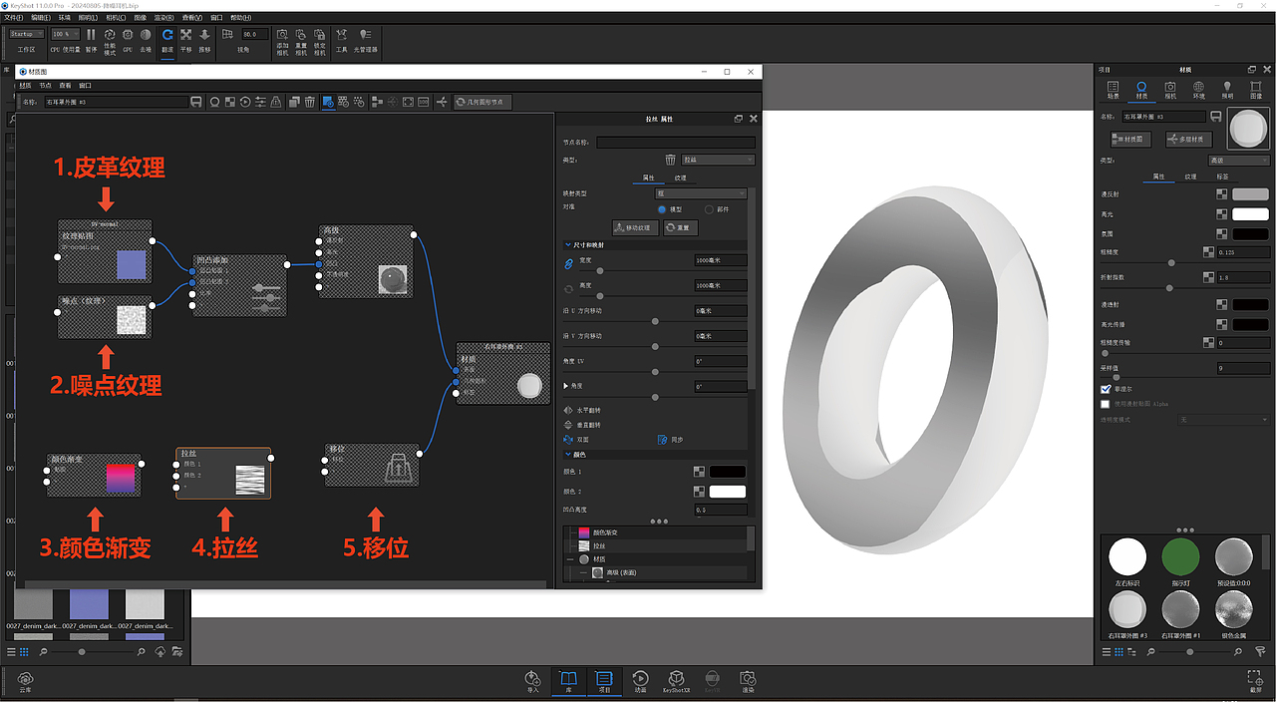Click the 截屏 screenshot icon
Screen dimensions: 1276x702
tap(1255, 678)
